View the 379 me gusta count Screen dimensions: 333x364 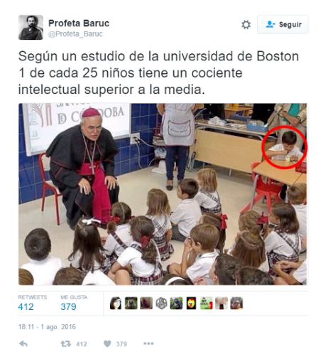[x=68, y=306]
